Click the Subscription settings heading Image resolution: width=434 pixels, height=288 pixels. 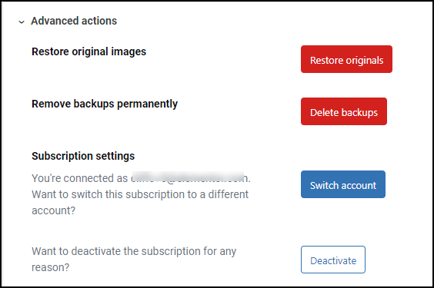83,156
